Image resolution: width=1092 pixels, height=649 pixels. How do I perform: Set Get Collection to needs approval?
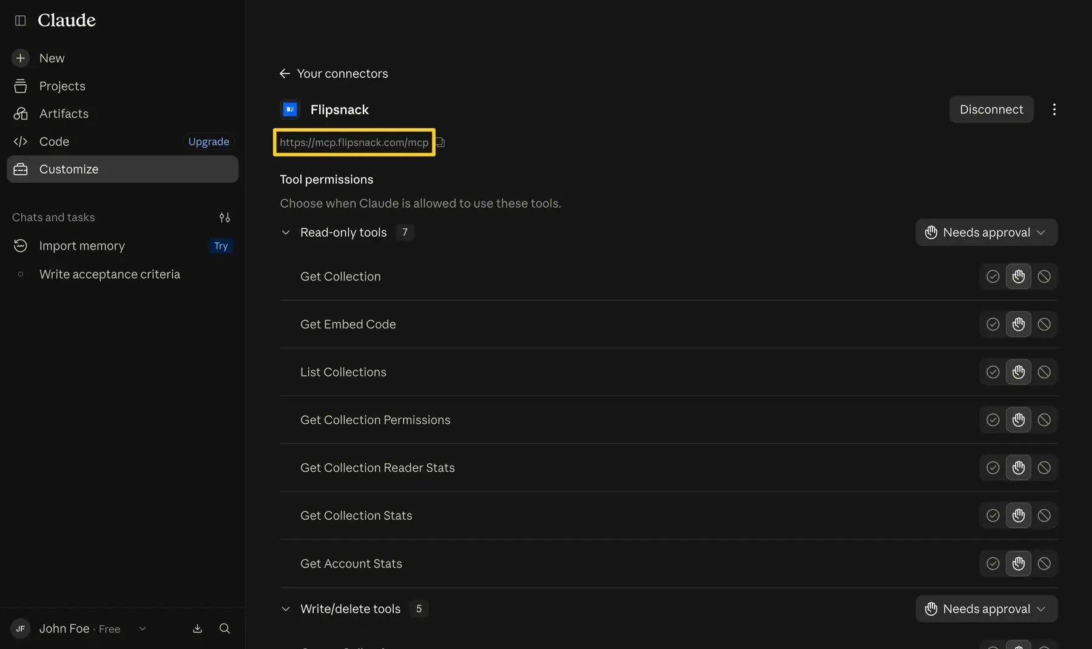[x=1019, y=276]
